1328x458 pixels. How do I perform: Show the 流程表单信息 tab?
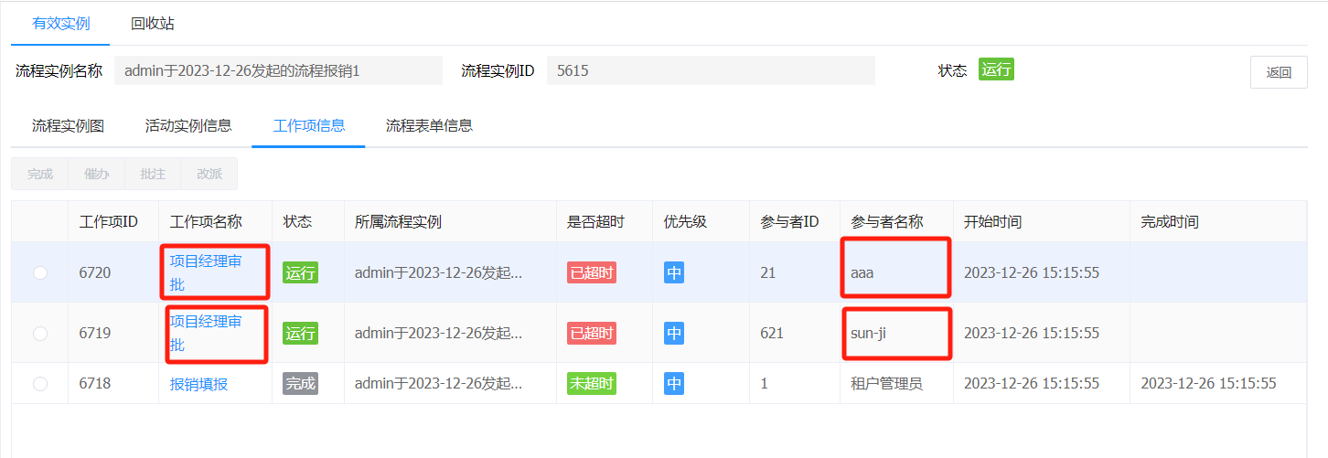[x=429, y=125]
